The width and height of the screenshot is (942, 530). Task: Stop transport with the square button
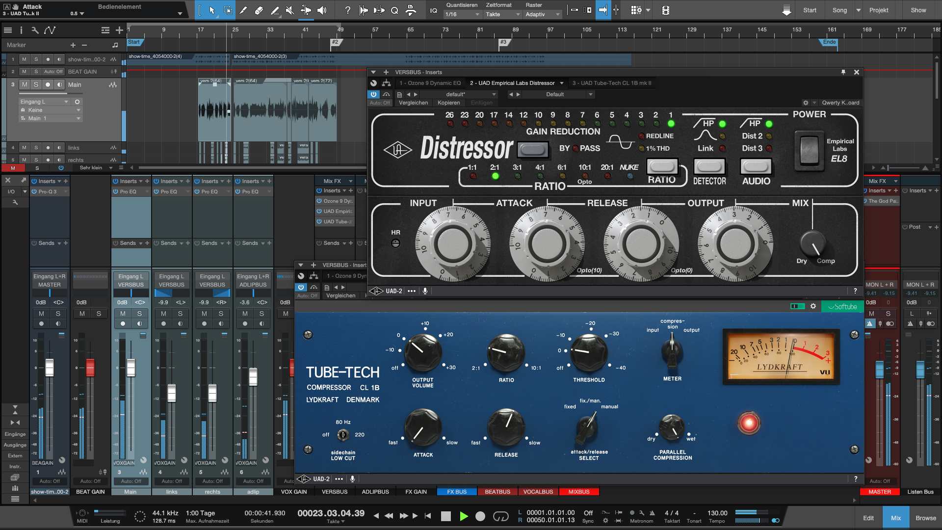(x=445, y=516)
